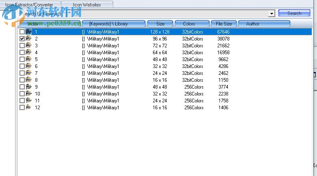This screenshot has width=317, height=176.
Task: Click file size value 38078
Action: (x=223, y=39)
